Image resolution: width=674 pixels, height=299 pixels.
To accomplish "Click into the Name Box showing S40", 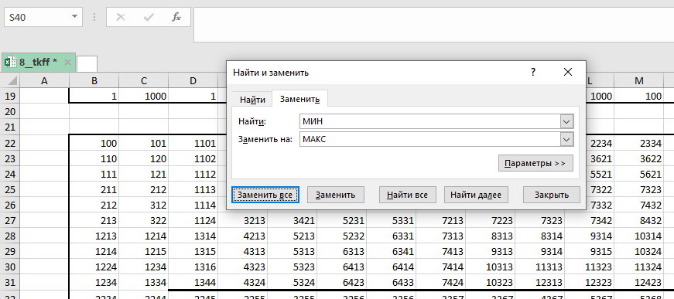I will click(x=37, y=17).
